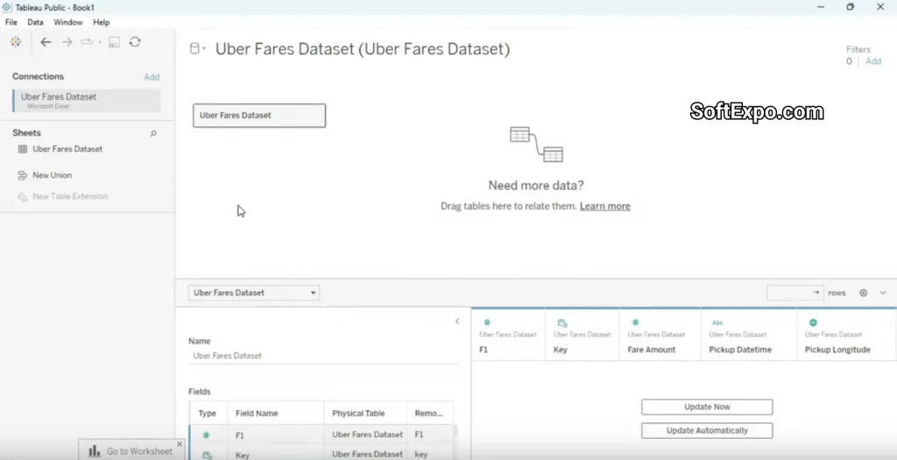Click the Update Automatically button

click(706, 430)
